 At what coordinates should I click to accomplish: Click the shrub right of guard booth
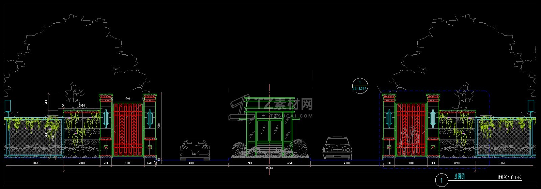tap(299, 148)
